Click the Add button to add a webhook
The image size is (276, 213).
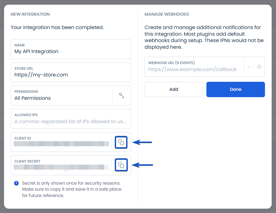(x=174, y=89)
